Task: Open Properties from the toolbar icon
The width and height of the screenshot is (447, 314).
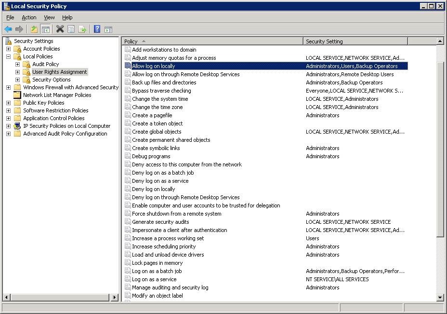Action: [71, 29]
